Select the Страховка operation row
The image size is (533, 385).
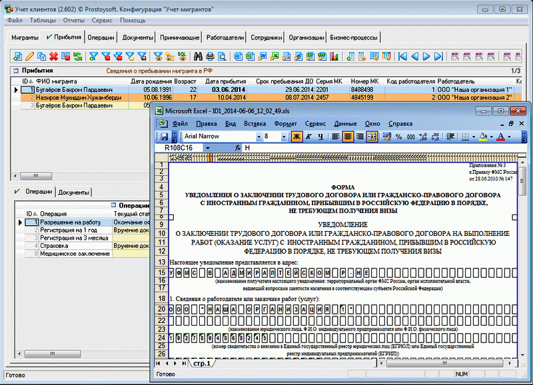[53, 246]
